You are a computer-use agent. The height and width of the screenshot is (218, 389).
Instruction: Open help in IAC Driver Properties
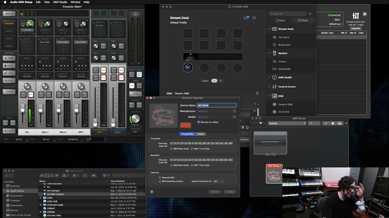(152, 192)
